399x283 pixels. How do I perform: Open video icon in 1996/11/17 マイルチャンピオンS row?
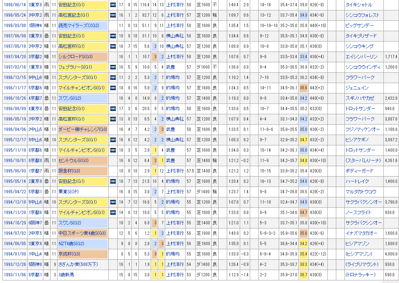pos(113,88)
